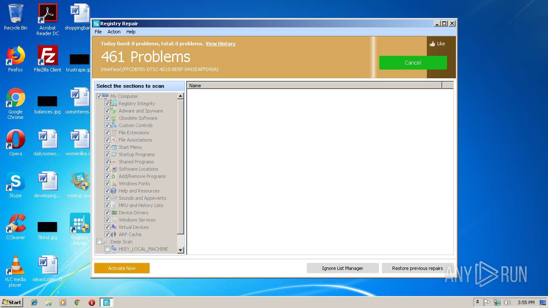The width and height of the screenshot is (548, 308).
Task: Click the Add/Remove Programs section icon
Action: click(x=114, y=176)
